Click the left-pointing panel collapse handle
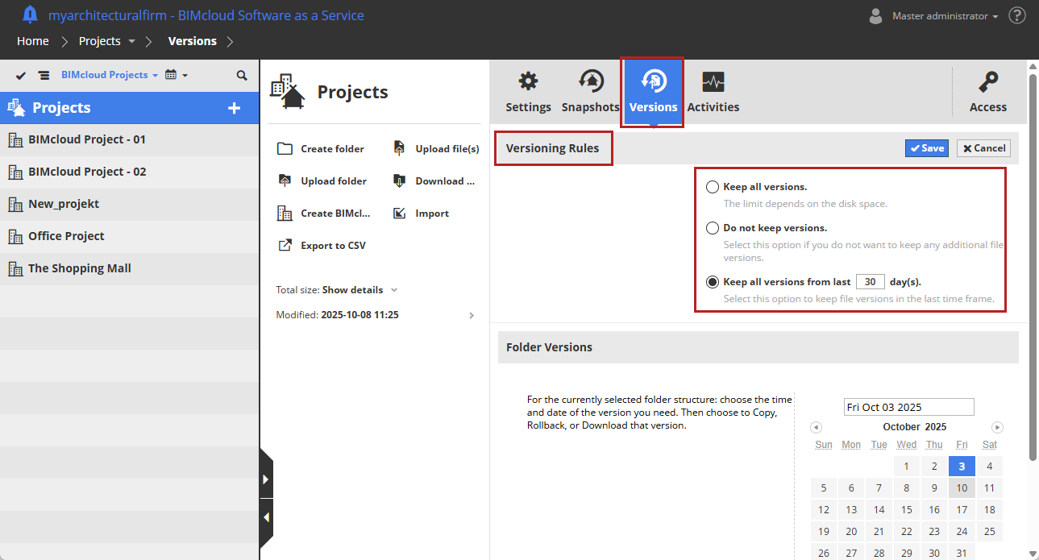The image size is (1039, 560). 266,517
